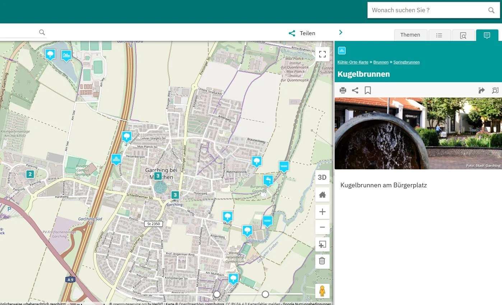The image size is (502, 305).
Task: Open the map search tab with magnifier icon
Action: pos(463,35)
